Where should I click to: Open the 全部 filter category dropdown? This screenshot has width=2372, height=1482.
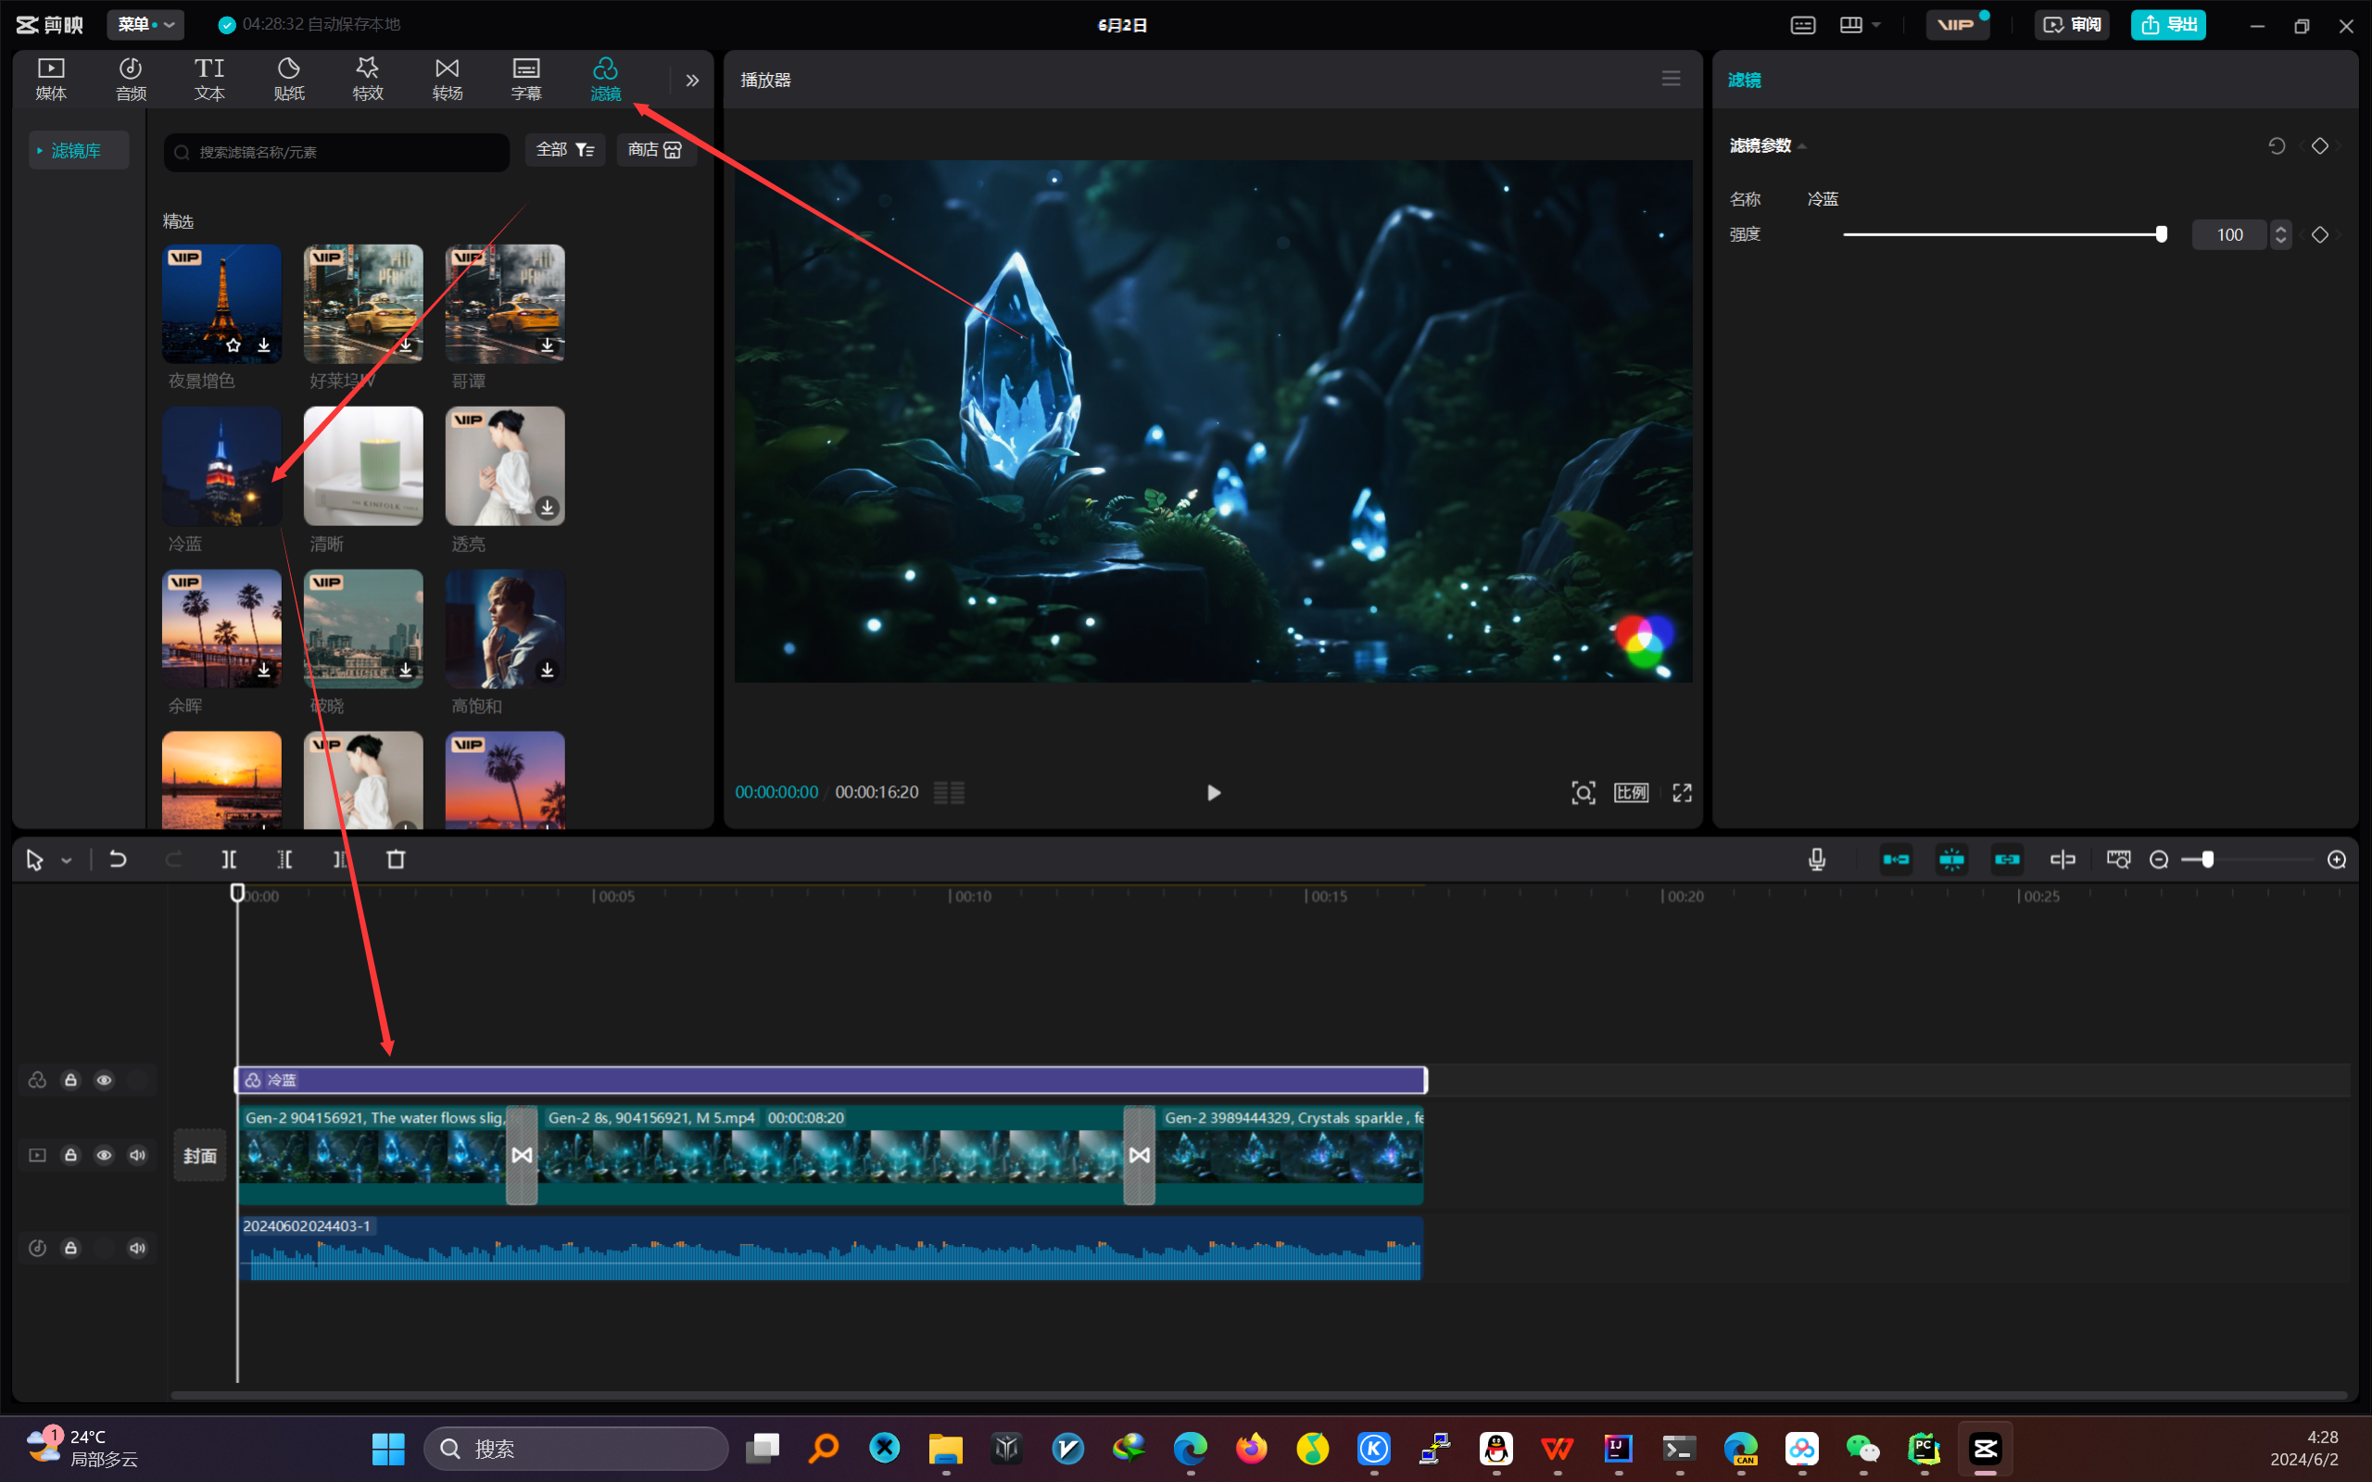(564, 149)
